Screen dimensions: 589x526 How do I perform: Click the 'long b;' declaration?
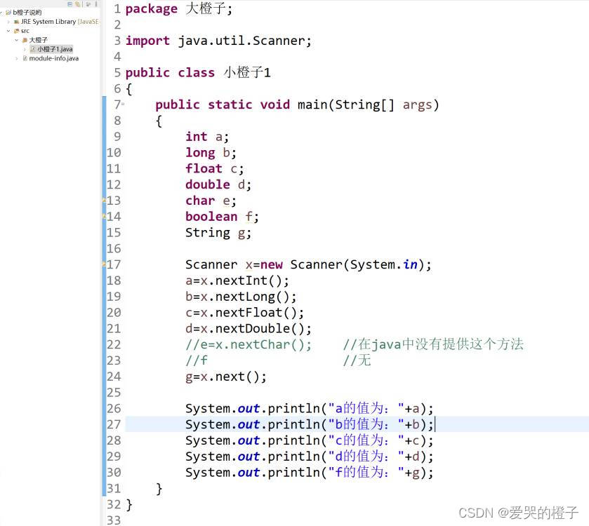[x=211, y=153]
